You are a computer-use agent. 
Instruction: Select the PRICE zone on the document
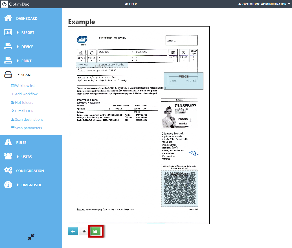point(183,81)
